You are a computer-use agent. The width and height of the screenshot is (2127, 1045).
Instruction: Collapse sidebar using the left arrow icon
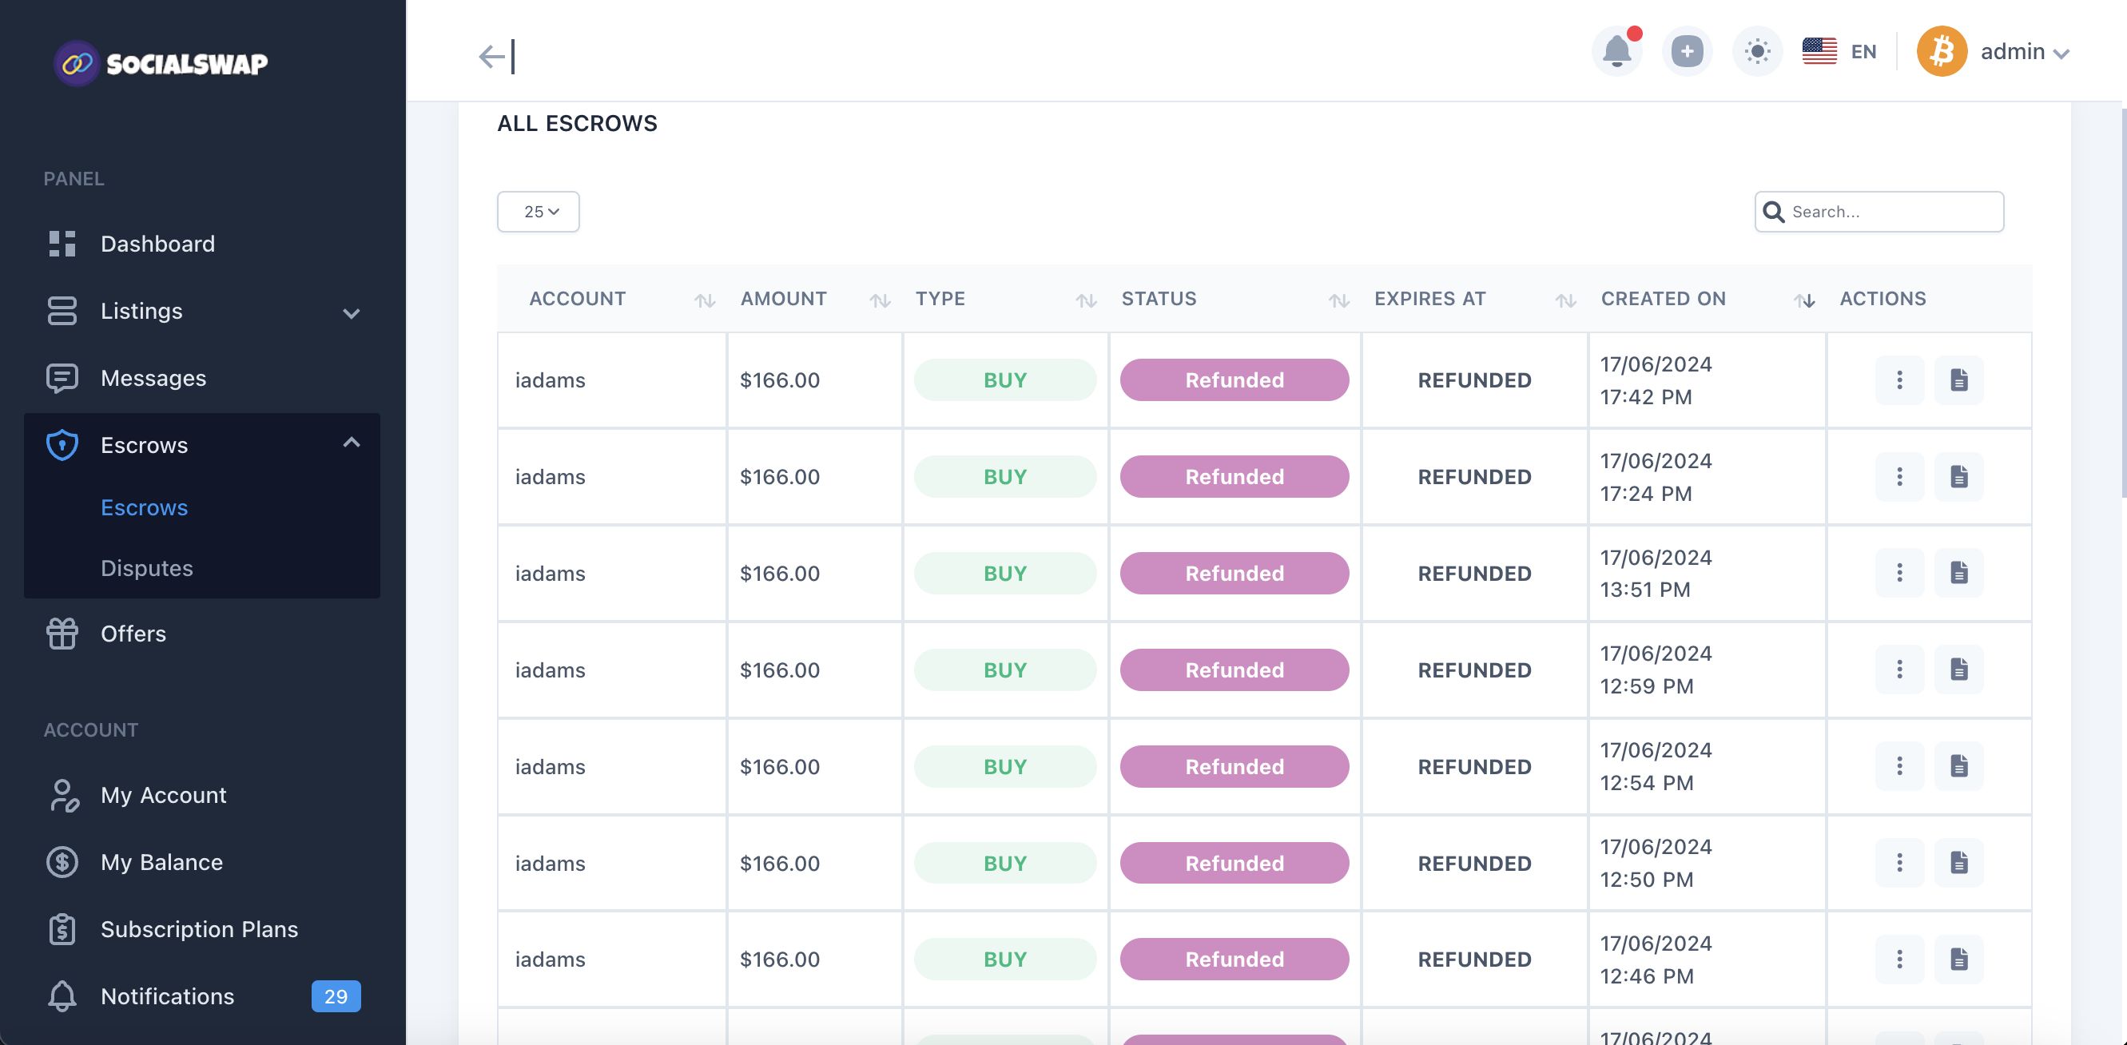click(x=496, y=56)
